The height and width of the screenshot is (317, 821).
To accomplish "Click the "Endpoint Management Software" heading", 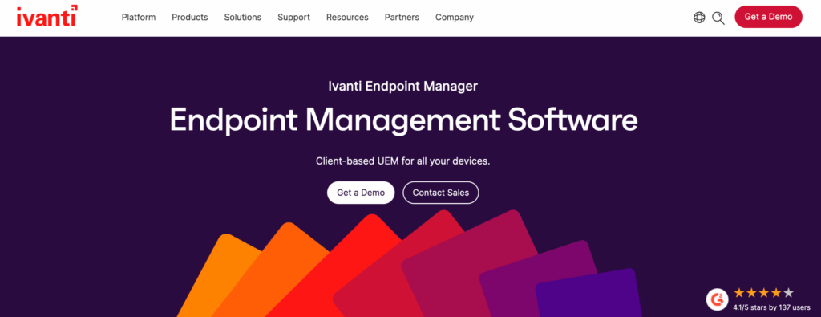I will 404,120.
